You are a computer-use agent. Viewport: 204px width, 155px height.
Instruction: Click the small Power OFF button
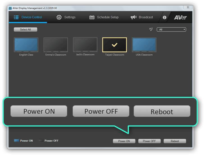[x=149, y=141]
